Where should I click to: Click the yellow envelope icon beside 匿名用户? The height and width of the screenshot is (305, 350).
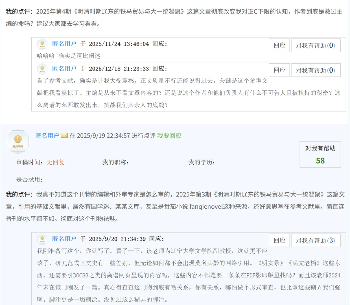64,136
